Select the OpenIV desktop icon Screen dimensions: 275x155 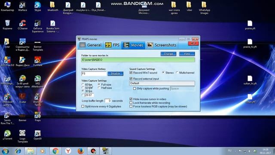pyautogui.click(x=38, y=135)
